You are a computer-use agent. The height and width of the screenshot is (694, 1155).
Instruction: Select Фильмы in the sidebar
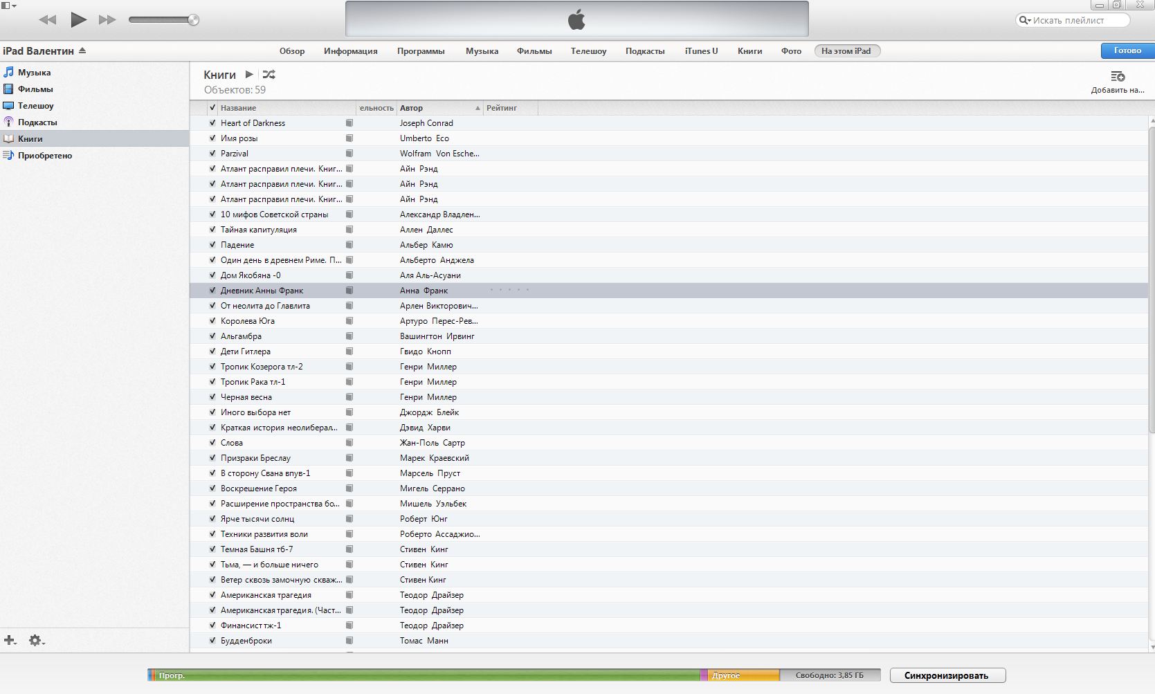94,89
